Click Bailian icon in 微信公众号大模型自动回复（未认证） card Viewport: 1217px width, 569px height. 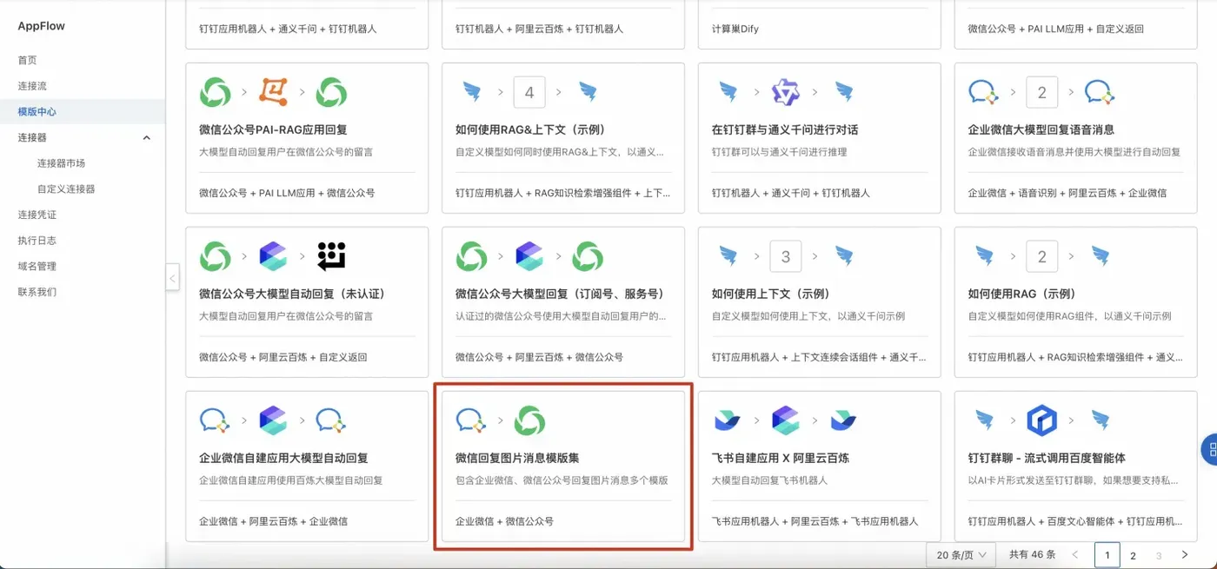273,256
